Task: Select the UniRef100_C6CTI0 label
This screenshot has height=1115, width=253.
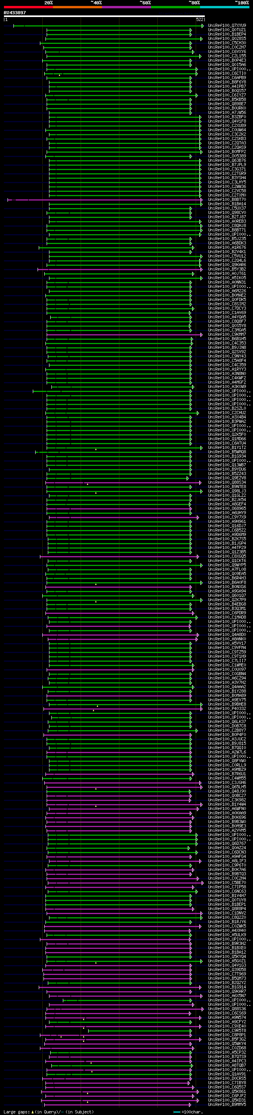Action: point(227,73)
